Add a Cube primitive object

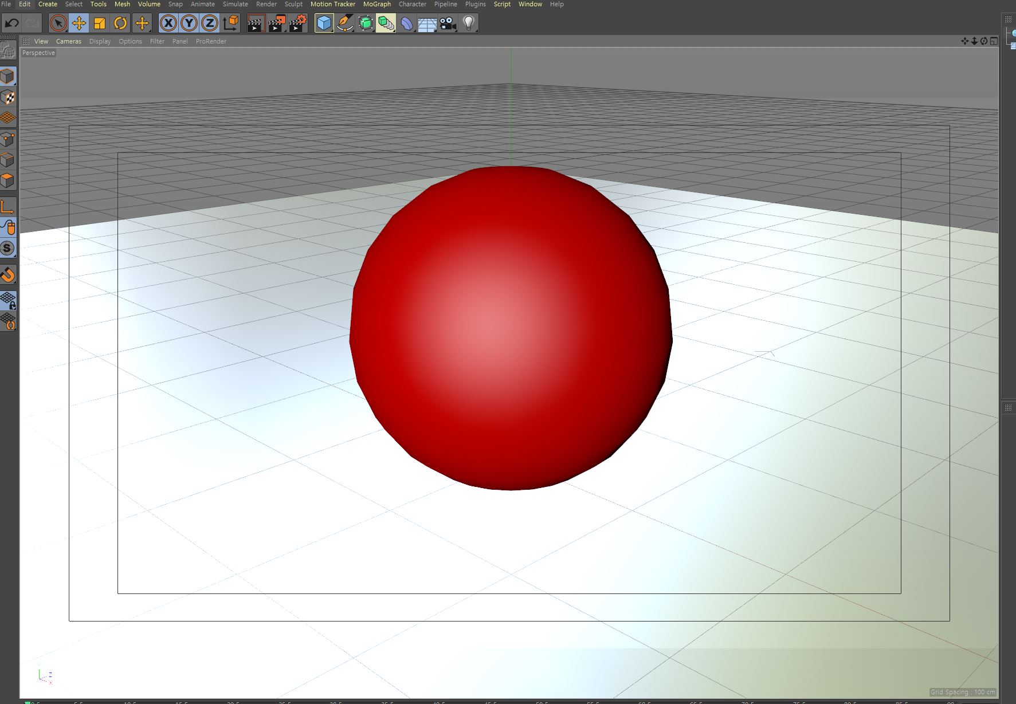324,23
